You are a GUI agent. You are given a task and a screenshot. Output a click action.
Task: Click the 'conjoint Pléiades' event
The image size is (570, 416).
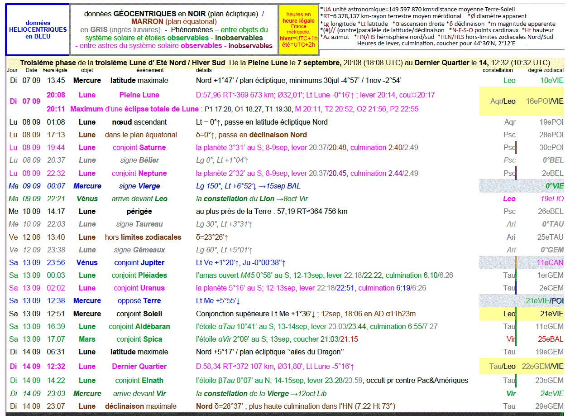(139, 275)
